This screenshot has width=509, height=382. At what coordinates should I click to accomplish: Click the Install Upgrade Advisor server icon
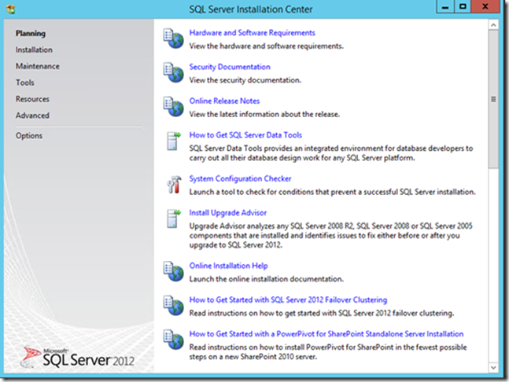(174, 219)
